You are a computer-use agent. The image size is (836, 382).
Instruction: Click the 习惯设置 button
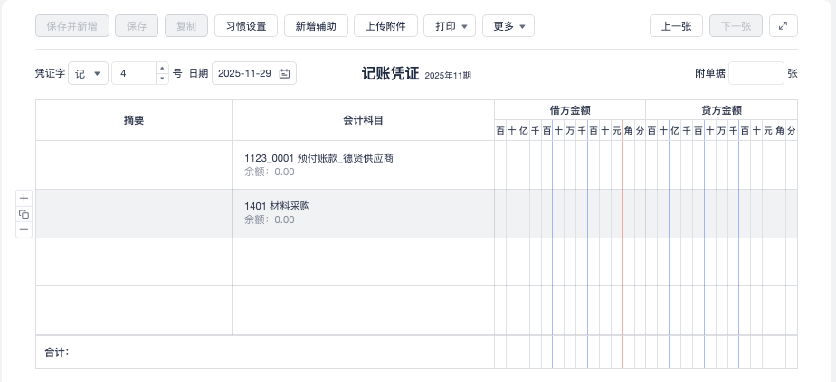tap(246, 26)
